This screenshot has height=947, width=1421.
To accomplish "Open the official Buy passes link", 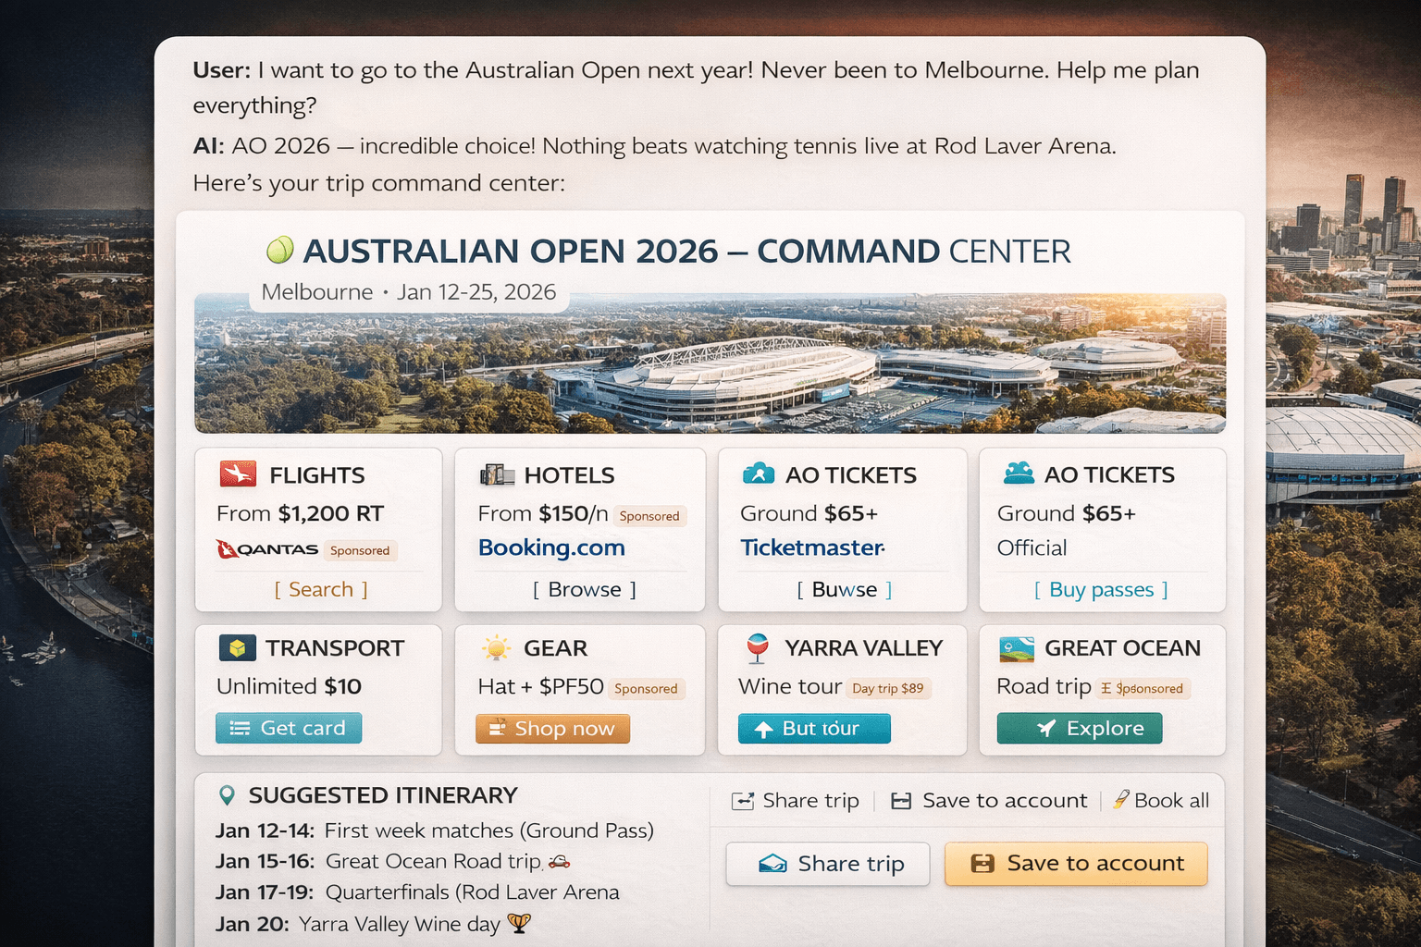I will (x=1101, y=590).
